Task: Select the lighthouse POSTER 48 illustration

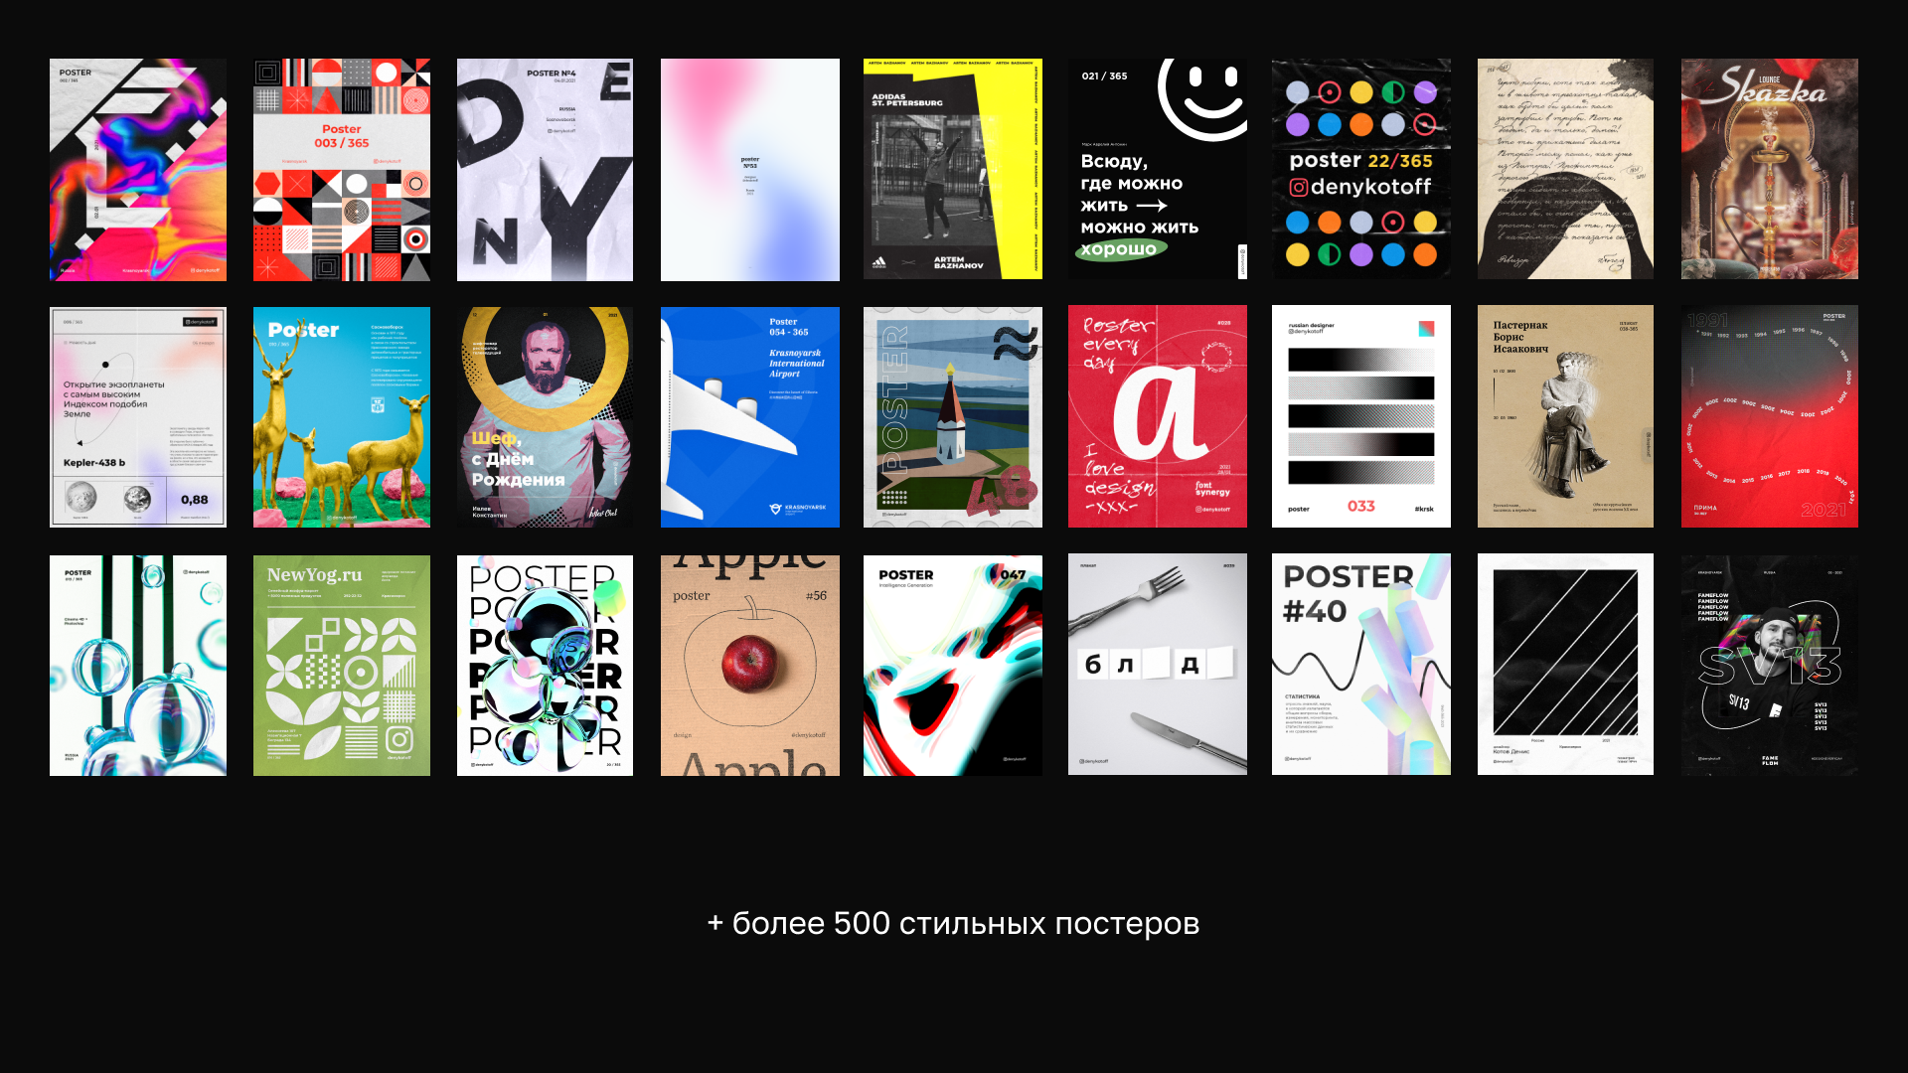Action: click(x=952, y=417)
